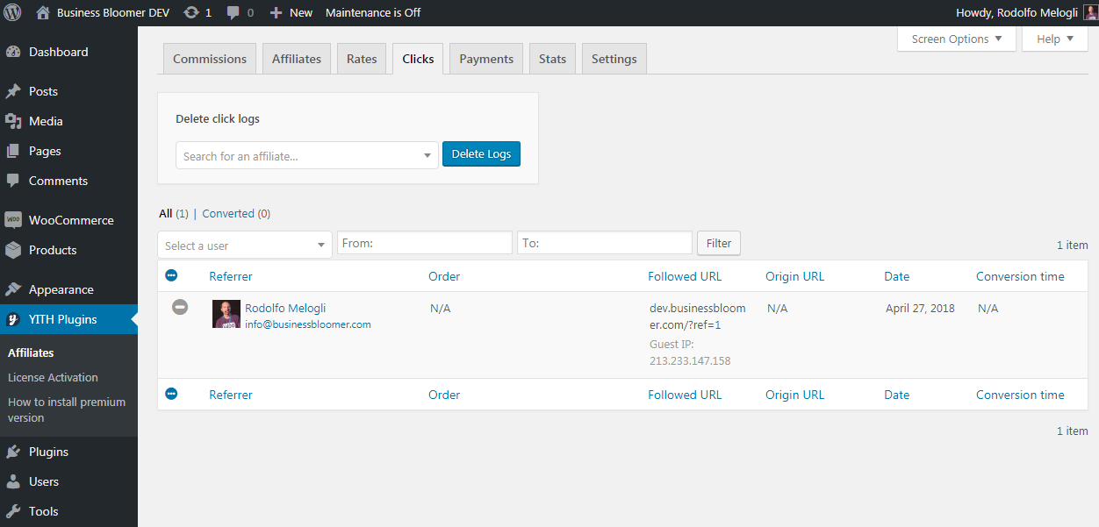
Task: Click the Media icon in sidebar
Action: tap(13, 121)
